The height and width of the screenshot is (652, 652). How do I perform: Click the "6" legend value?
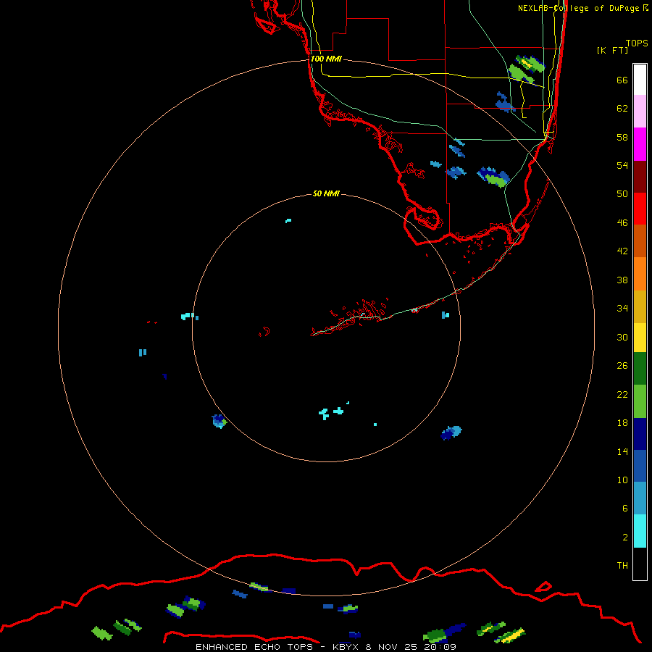(625, 508)
